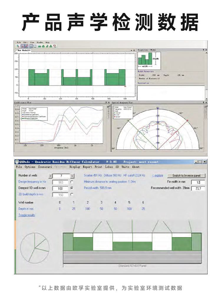Screen dimensions: 221x295
Task: Select the green curved-dome shape toolbar icon
Action: point(43,46)
